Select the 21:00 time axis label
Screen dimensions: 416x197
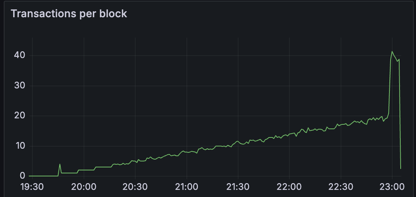pyautogui.click(x=186, y=186)
